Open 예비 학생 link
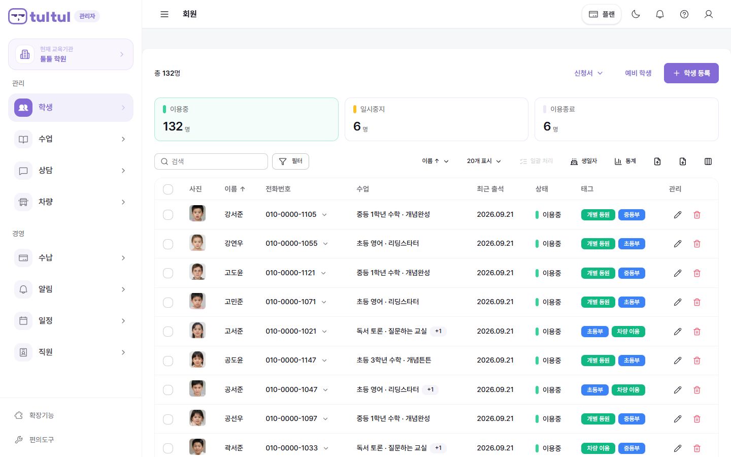This screenshot has height=457, width=731. 638,73
